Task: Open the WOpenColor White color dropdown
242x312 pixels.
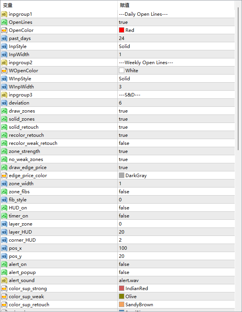Action: [x=176, y=71]
